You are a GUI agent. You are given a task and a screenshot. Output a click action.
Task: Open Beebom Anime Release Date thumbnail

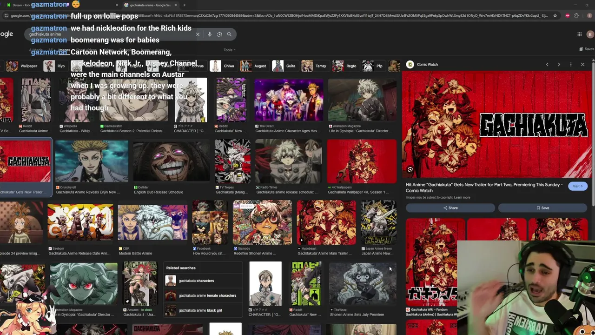80,223
